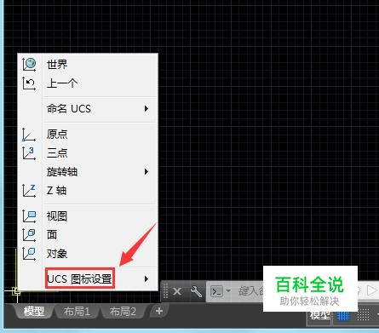Click the 3-point UCS icon beside 三点
The height and width of the screenshot is (333, 379).
coord(29,153)
